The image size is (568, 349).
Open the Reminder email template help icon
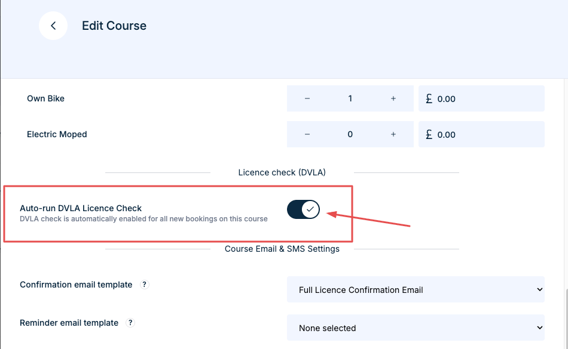pos(130,323)
